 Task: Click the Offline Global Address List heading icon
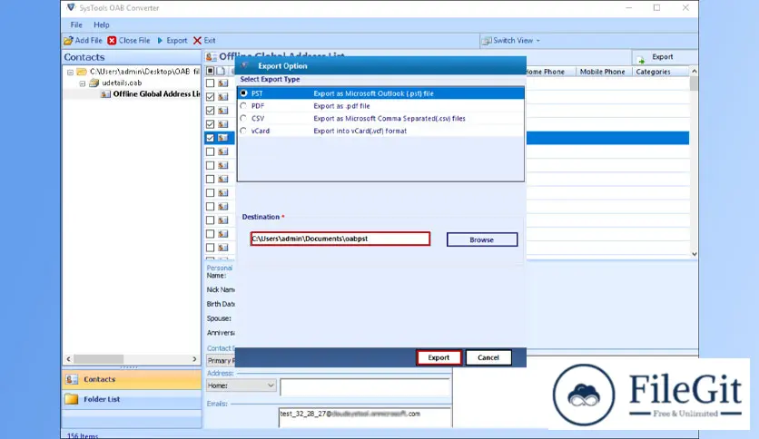pyautogui.click(x=211, y=57)
